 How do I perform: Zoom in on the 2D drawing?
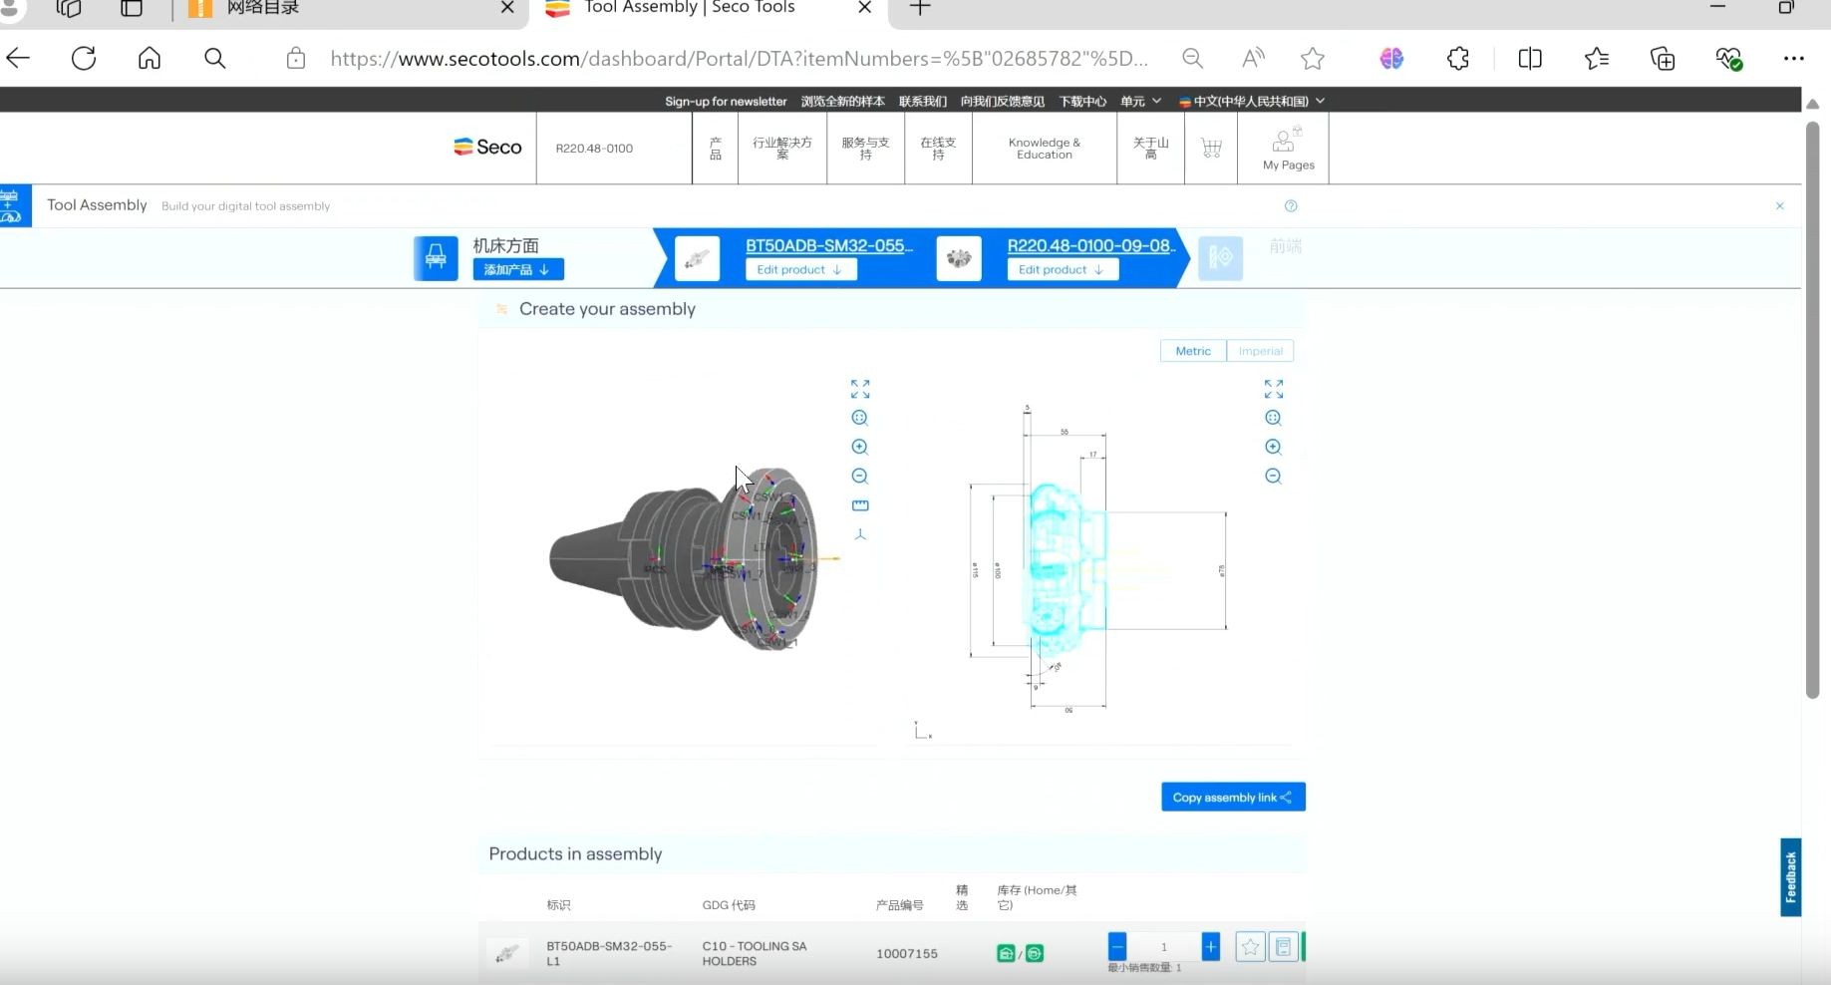pyautogui.click(x=1273, y=447)
